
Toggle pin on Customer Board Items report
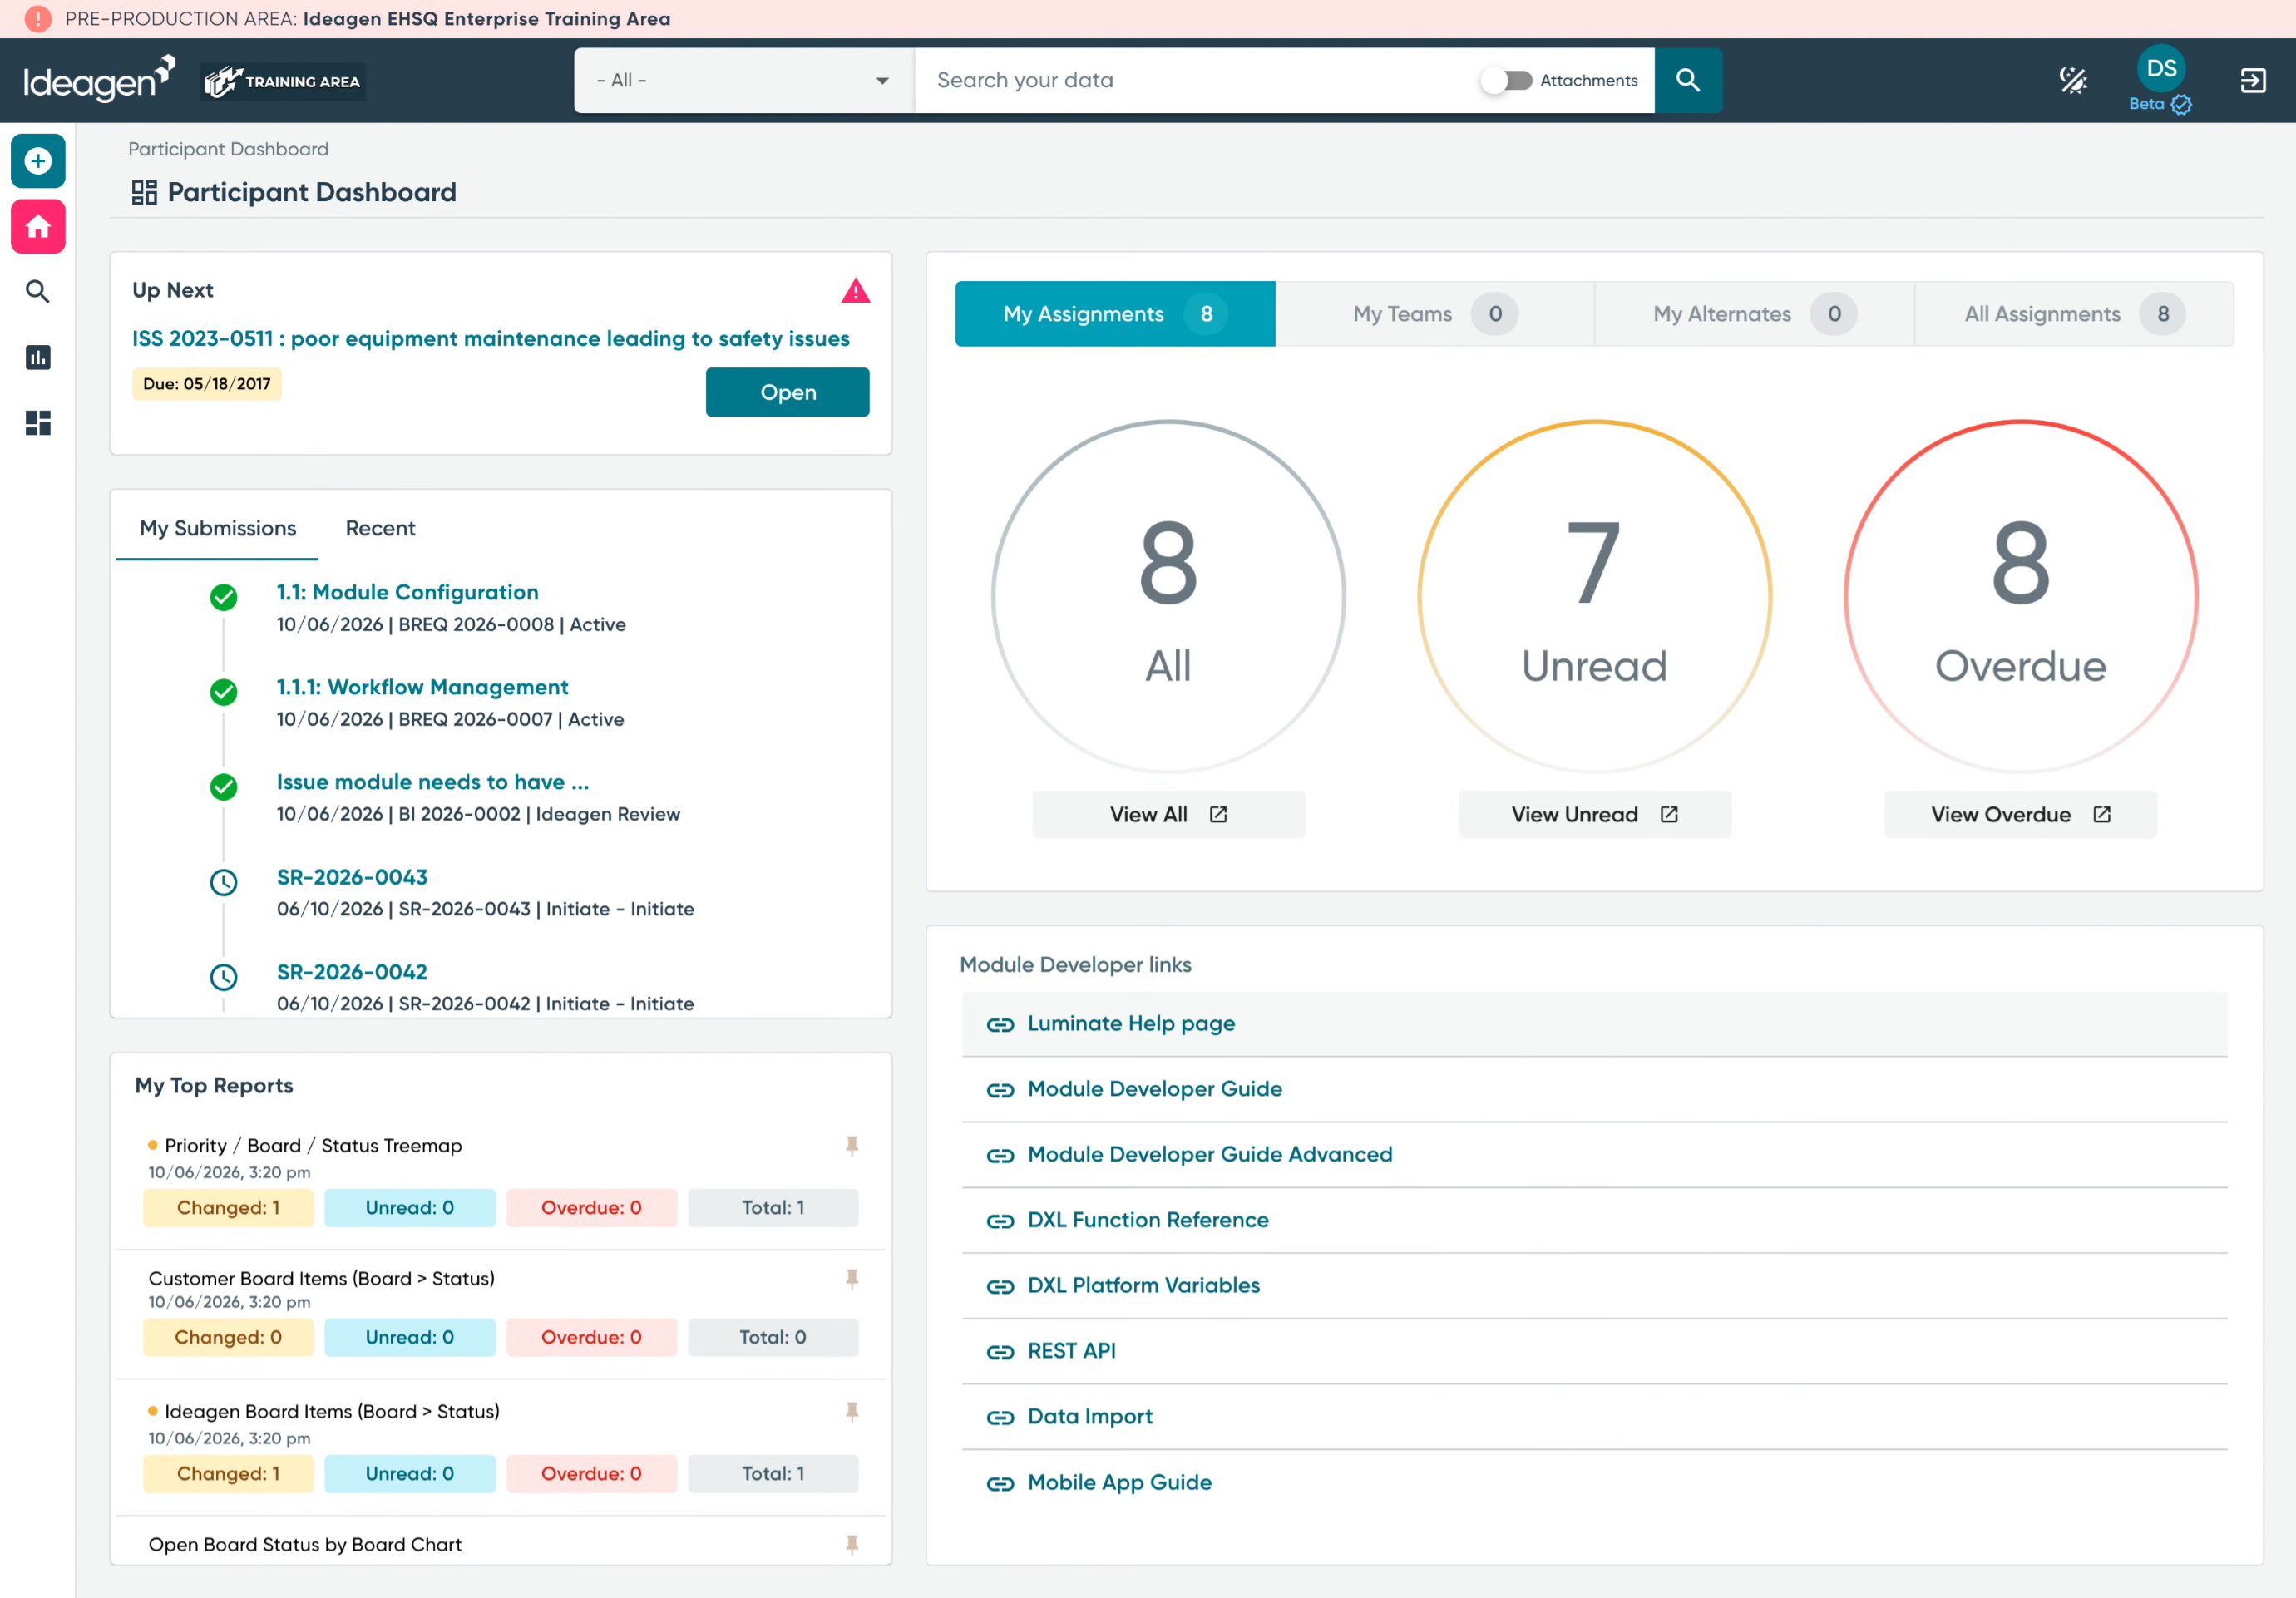click(852, 1279)
